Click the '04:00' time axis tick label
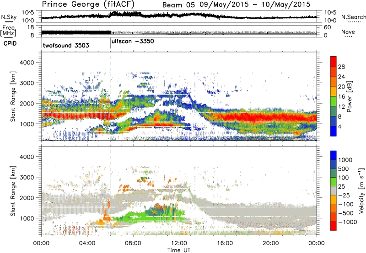Screen dimensions: 366x253 (87, 243)
